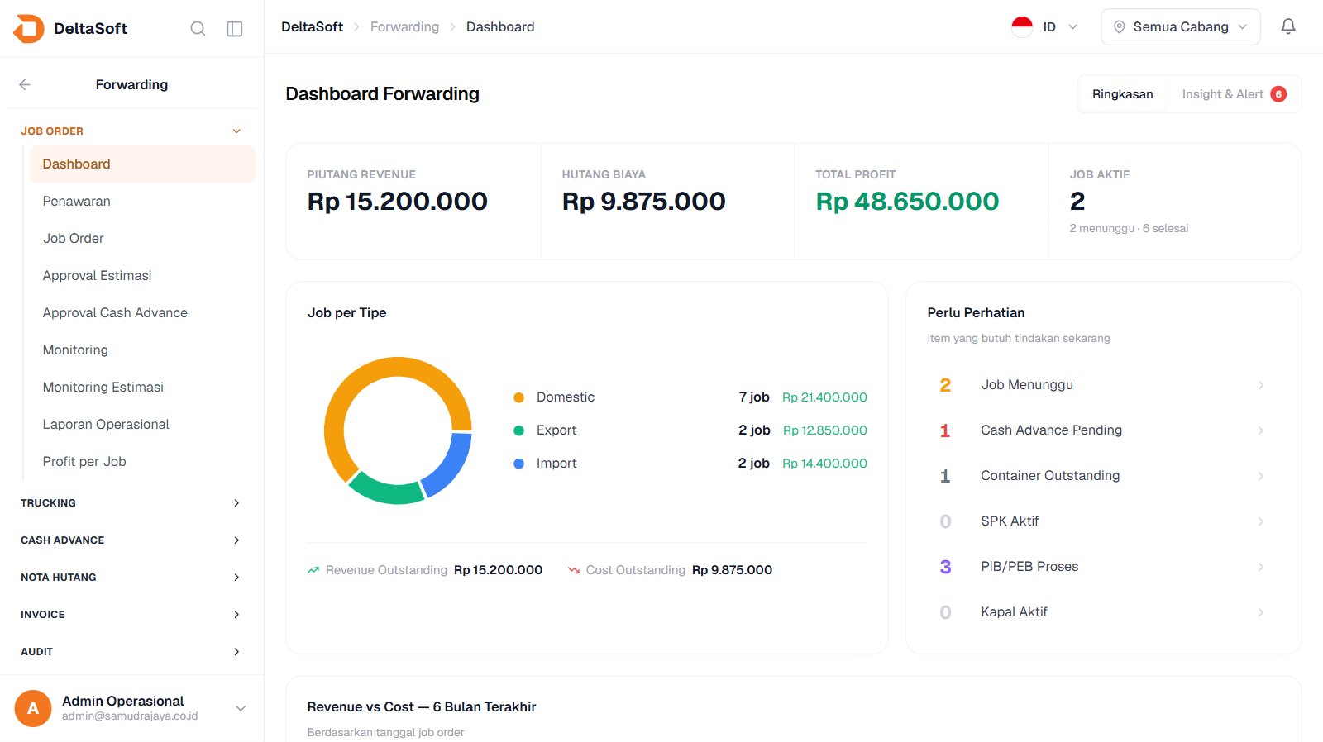This screenshot has width=1323, height=742.
Task: Open the Kapal Aktif row
Action: click(1103, 612)
